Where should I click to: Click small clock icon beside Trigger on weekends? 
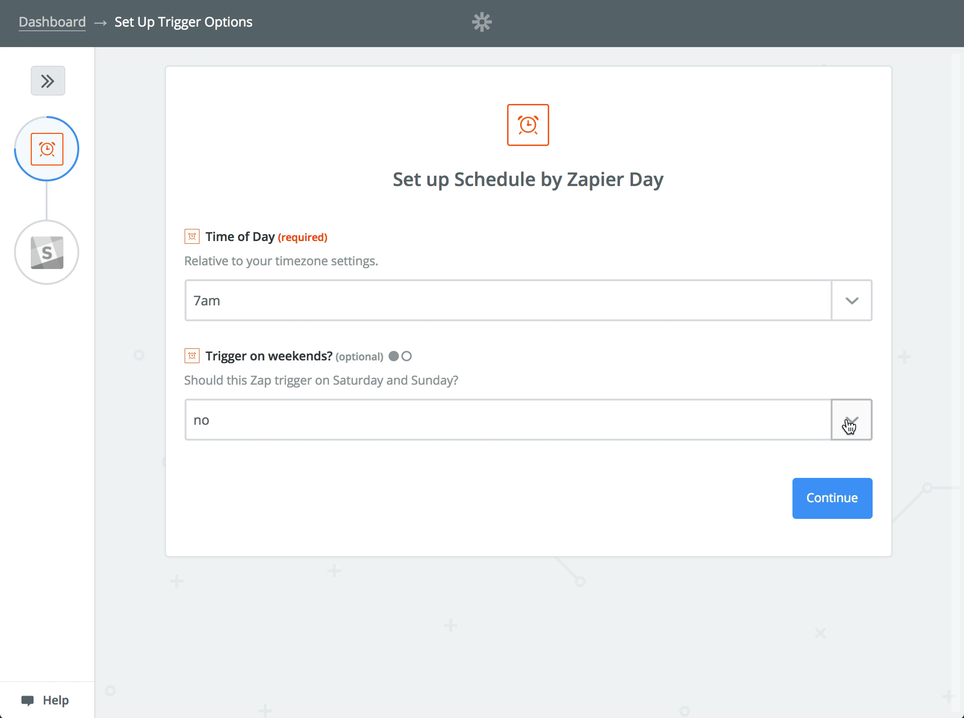[192, 356]
